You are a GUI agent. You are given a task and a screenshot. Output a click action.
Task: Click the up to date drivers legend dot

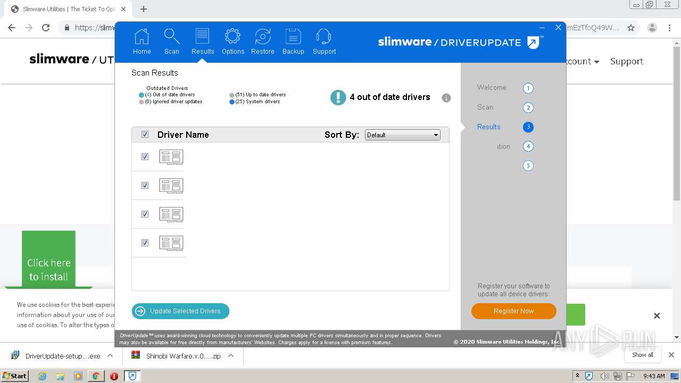pos(232,95)
